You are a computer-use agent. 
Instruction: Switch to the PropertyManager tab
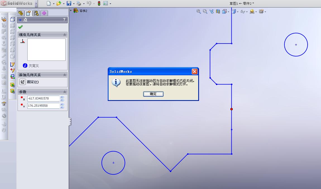pos(28,13)
